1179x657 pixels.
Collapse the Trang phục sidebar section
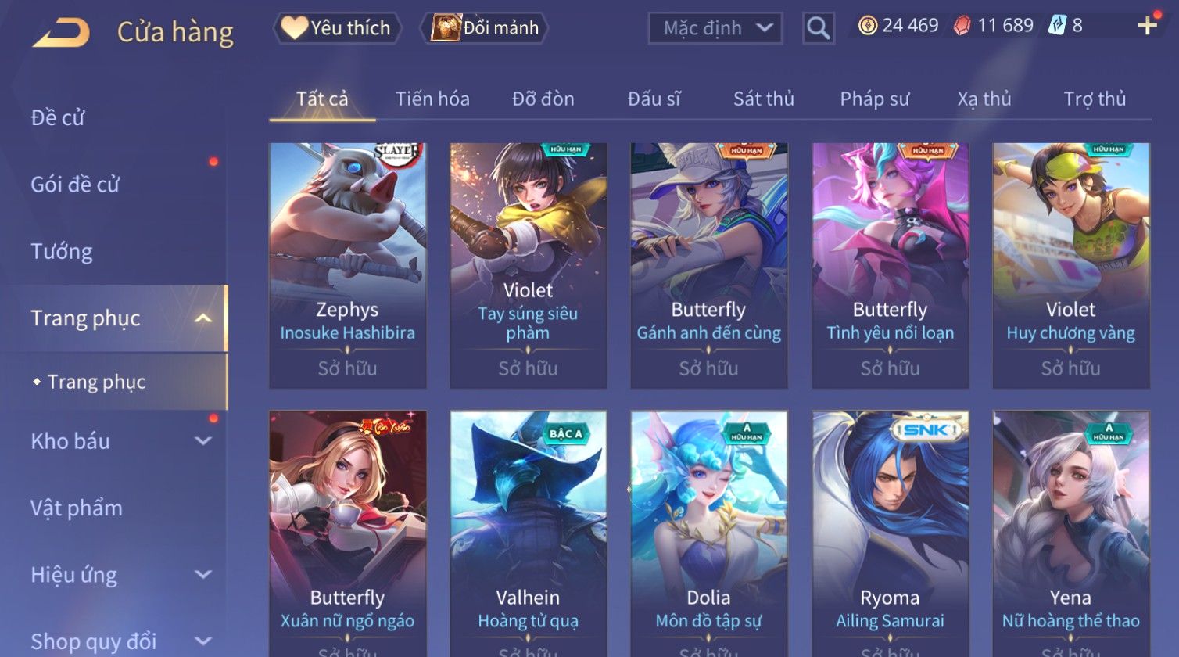pos(203,318)
